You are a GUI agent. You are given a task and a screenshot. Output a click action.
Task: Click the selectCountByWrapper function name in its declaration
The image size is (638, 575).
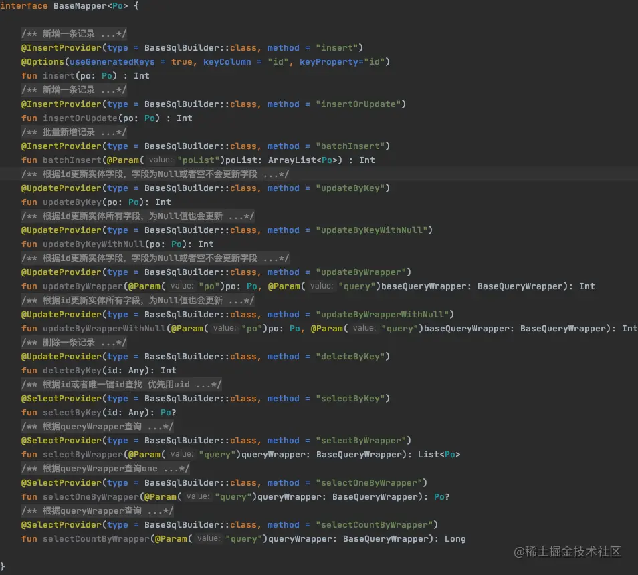coord(96,539)
